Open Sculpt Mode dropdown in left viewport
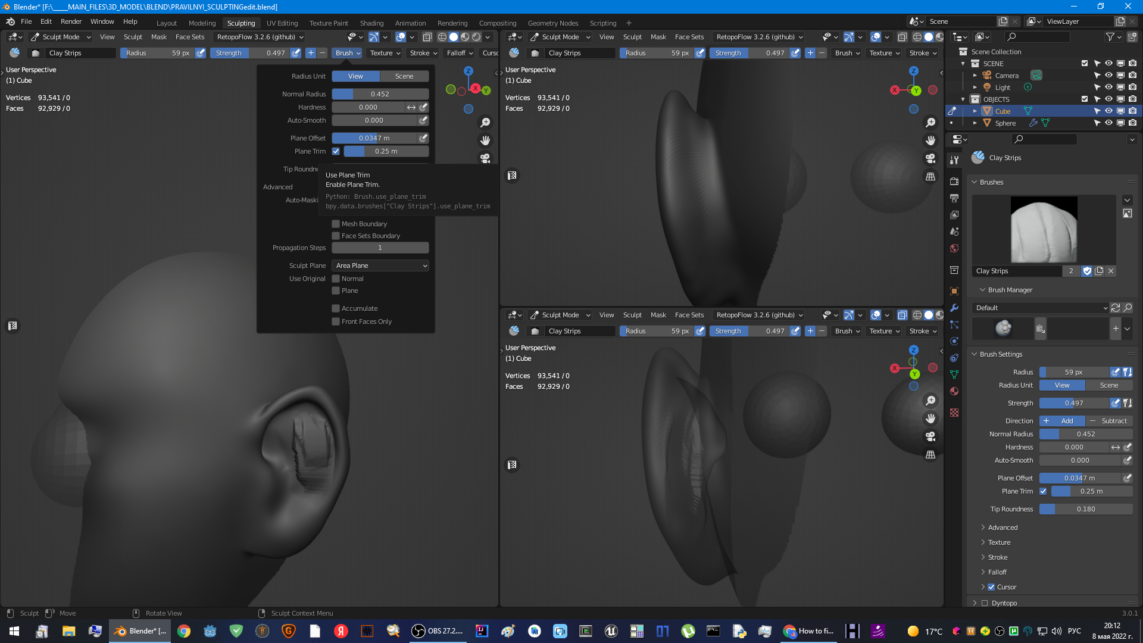 click(x=60, y=37)
